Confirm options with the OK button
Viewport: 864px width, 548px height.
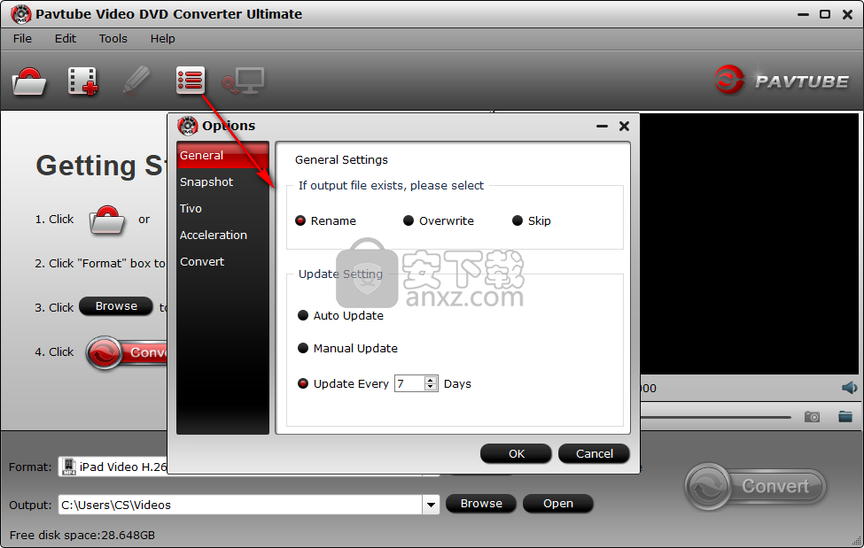[x=516, y=453]
